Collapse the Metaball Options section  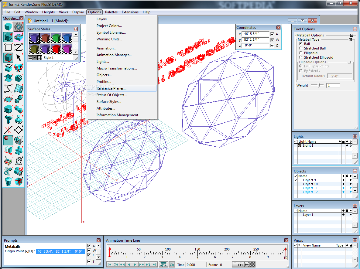click(351, 35)
